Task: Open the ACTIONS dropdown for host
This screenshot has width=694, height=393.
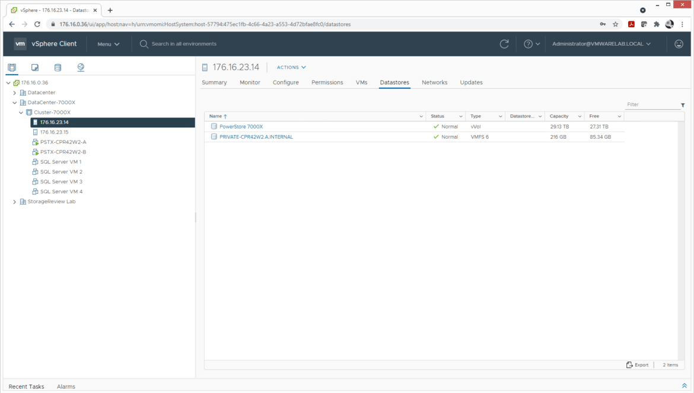Action: pyautogui.click(x=291, y=67)
